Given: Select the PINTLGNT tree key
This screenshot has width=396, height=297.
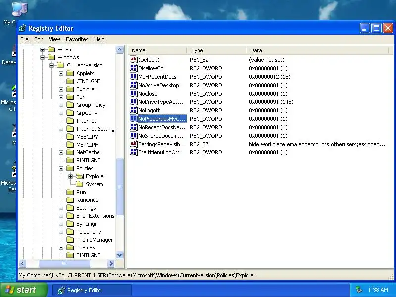Looking at the screenshot, I should point(88,160).
